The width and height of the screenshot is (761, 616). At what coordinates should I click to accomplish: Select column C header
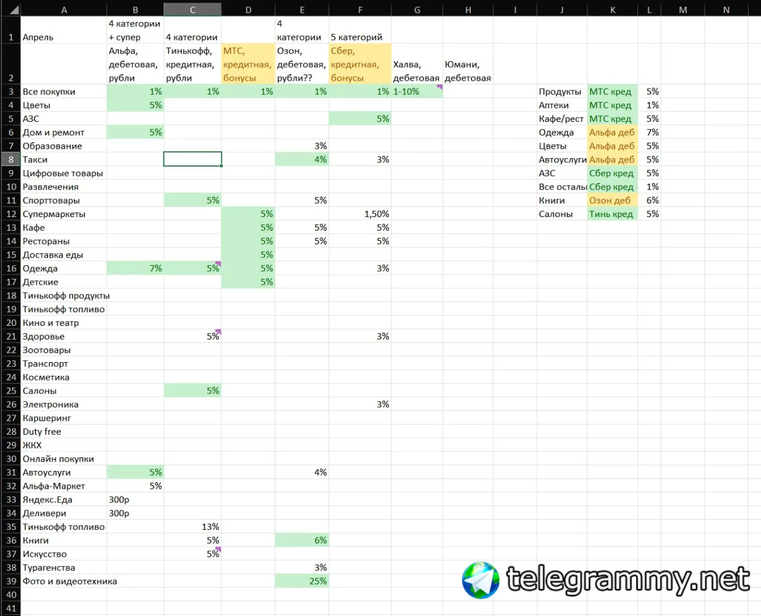point(193,10)
